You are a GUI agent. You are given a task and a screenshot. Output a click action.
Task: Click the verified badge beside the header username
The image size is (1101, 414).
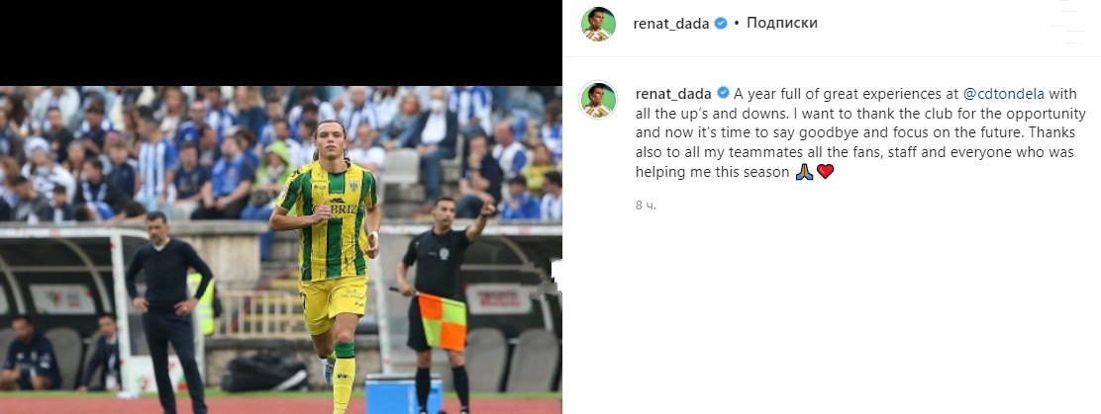pos(721,23)
